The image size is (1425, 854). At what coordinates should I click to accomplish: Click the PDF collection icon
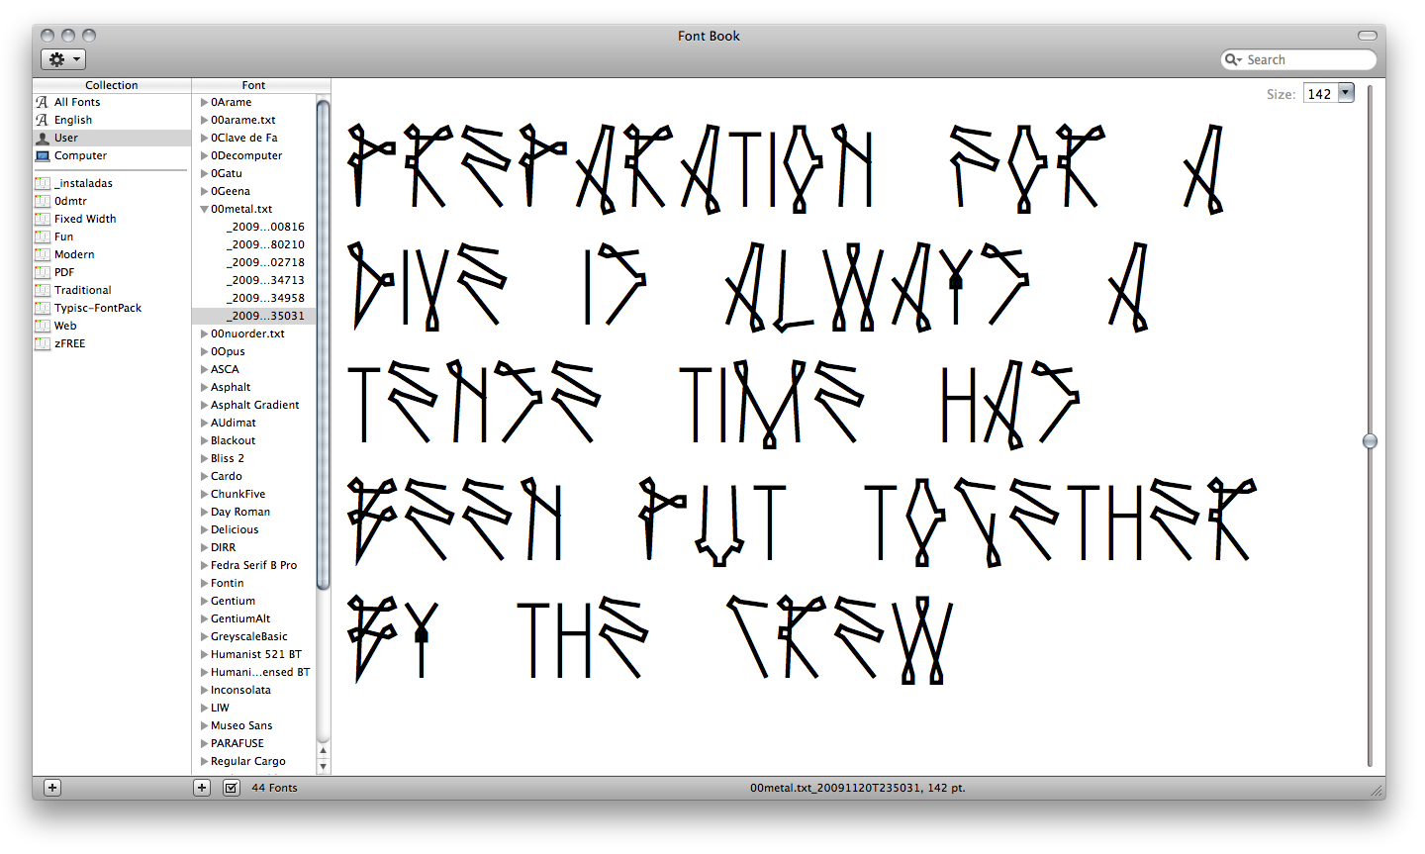click(x=42, y=272)
